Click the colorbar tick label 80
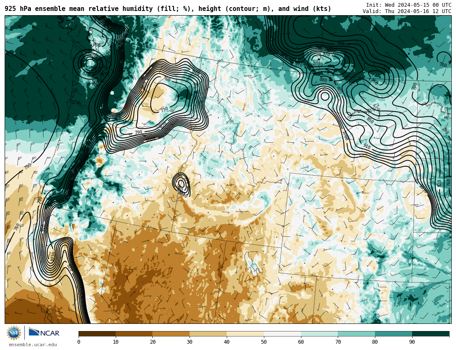 375,342
